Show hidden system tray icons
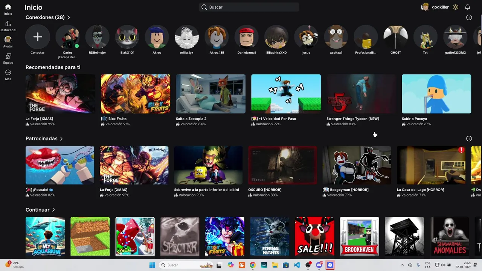The width and height of the screenshot is (482, 271). [402, 265]
